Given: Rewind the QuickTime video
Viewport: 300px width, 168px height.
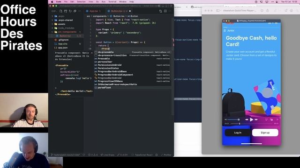Looking at the screenshot, I should tap(247, 119).
